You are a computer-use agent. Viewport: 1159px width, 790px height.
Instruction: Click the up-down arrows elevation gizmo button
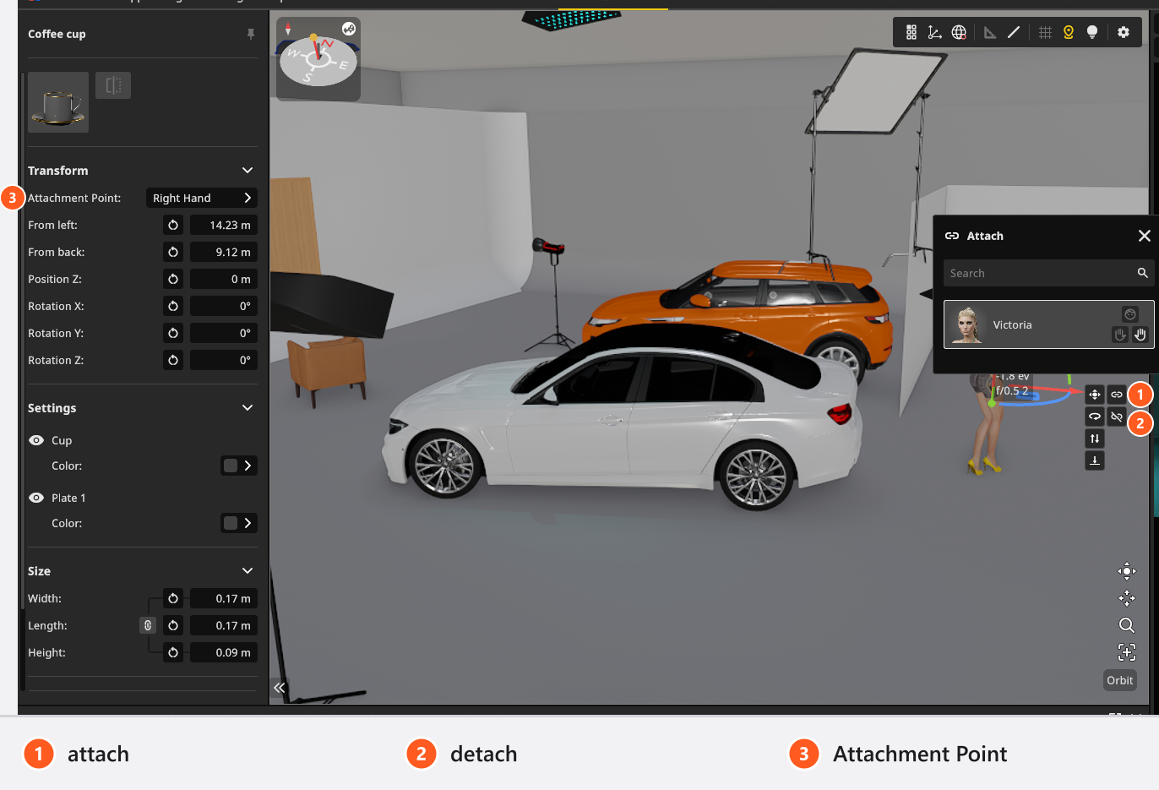pos(1095,439)
